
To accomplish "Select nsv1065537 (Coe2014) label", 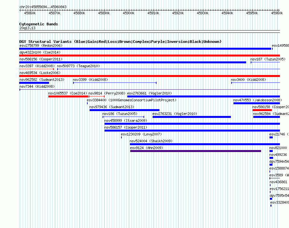I will coord(68,93).
